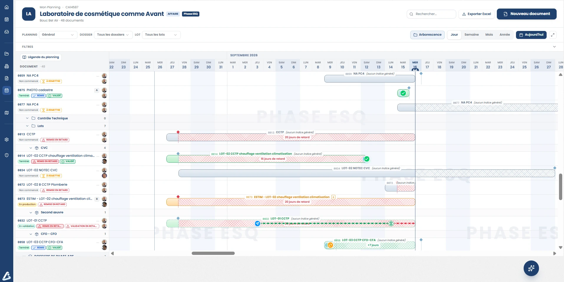
Task: Click the green checkmark on LOT-02 CCTP chauffage bar
Action: pyautogui.click(x=367, y=159)
